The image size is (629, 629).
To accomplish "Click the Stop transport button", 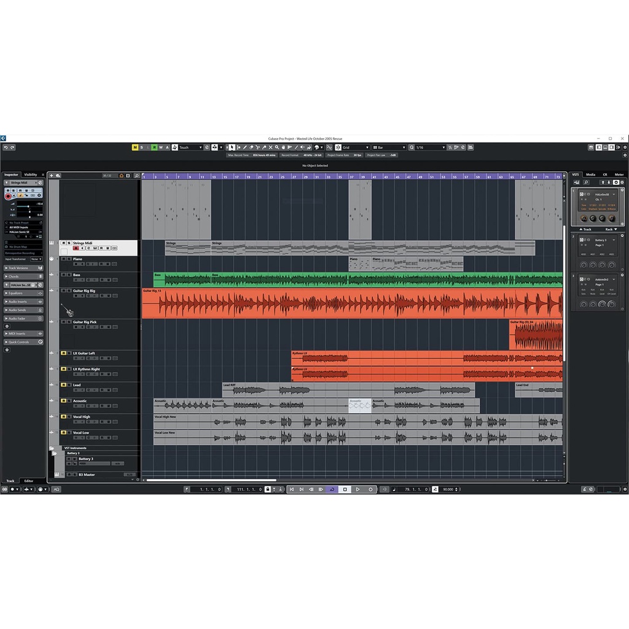I will tap(345, 490).
